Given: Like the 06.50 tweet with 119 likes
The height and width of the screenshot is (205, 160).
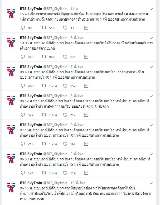Looking at the screenshot, I should pyautogui.click(x=65, y=173).
